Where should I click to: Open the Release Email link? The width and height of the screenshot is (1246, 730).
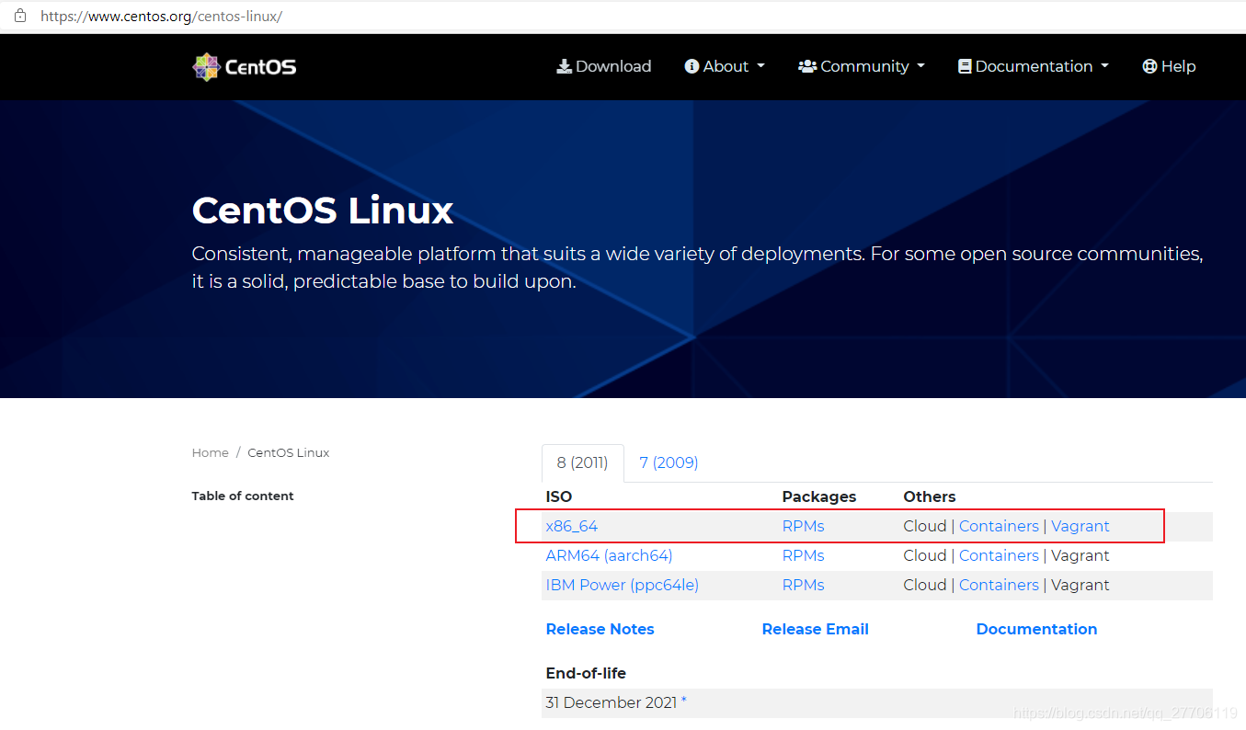(x=815, y=629)
